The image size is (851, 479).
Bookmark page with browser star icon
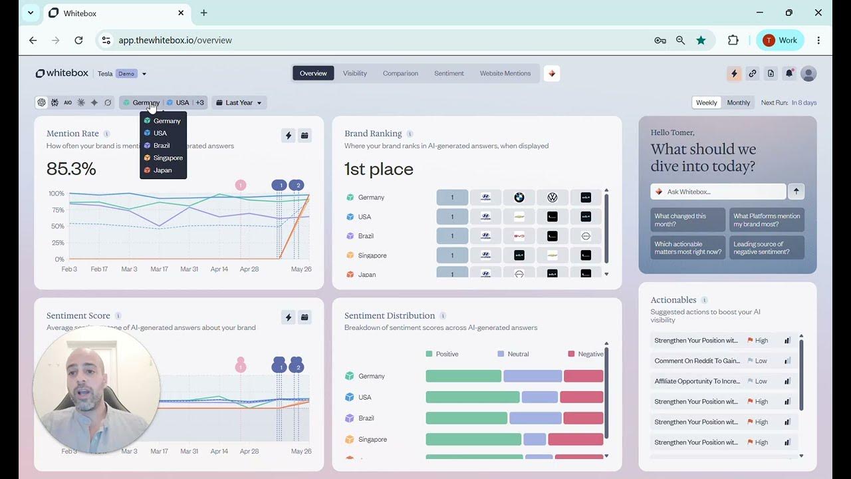click(701, 40)
